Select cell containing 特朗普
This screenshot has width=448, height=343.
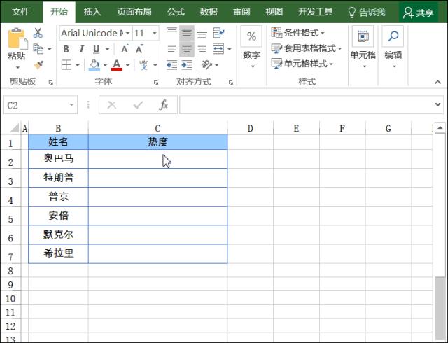tap(58, 178)
